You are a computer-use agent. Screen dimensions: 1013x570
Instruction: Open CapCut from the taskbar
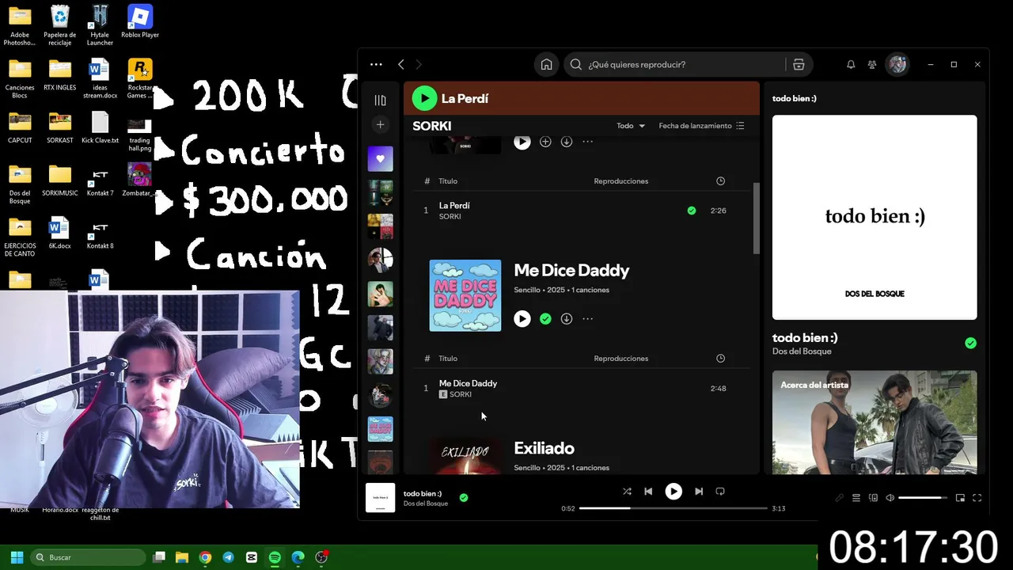tap(252, 557)
